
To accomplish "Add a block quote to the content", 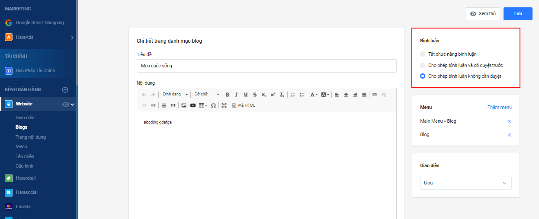I will click(x=173, y=105).
